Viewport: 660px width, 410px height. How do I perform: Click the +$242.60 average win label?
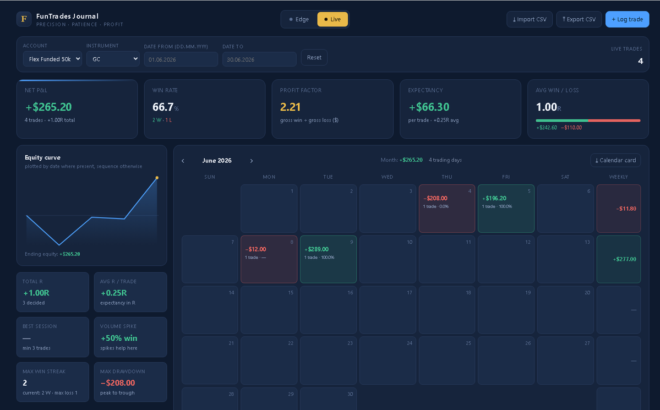(547, 128)
